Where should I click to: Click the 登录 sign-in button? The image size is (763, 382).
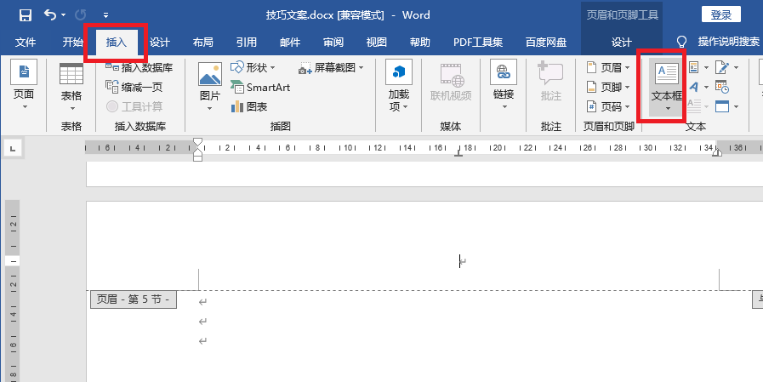coord(720,14)
